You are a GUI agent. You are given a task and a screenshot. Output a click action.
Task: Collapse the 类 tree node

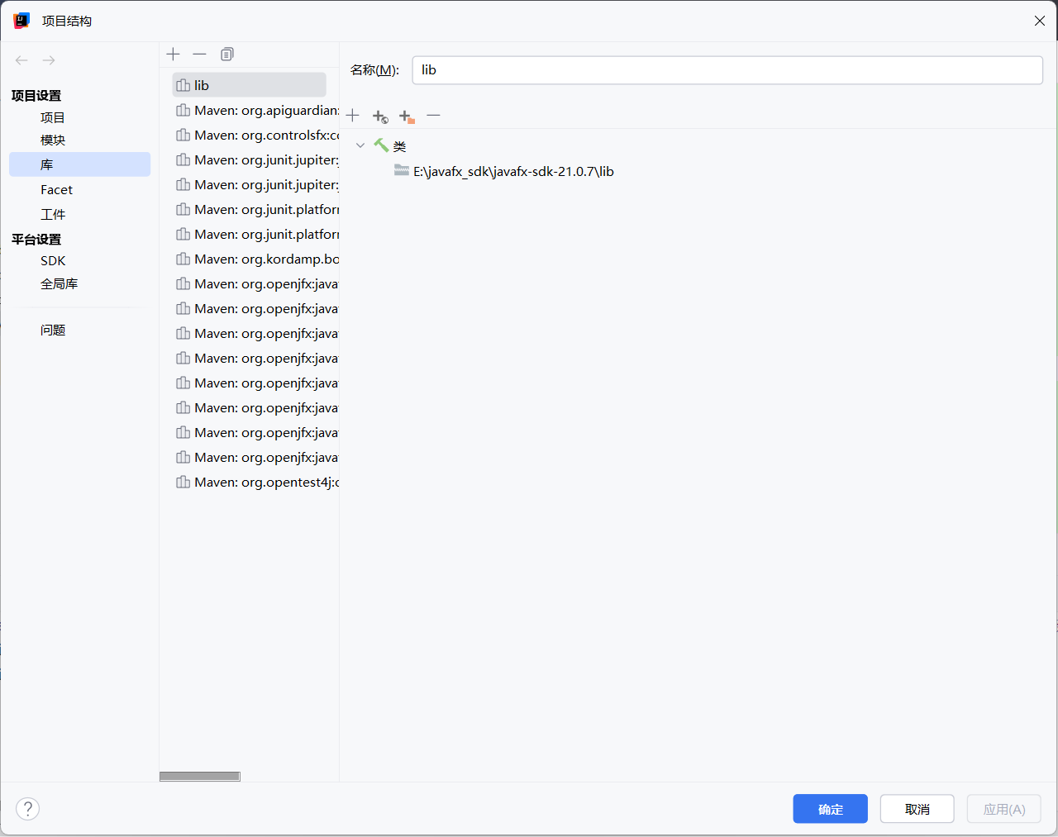coord(360,145)
